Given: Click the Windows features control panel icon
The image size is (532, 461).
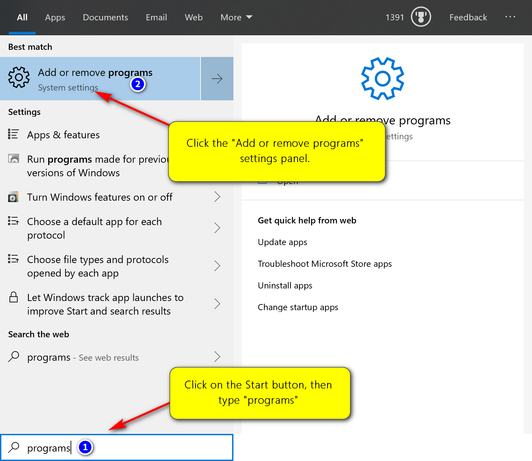Looking at the screenshot, I should (13, 197).
